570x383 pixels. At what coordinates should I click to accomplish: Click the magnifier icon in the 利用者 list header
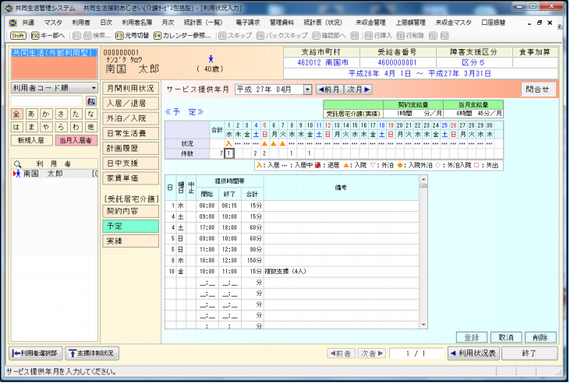point(16,163)
